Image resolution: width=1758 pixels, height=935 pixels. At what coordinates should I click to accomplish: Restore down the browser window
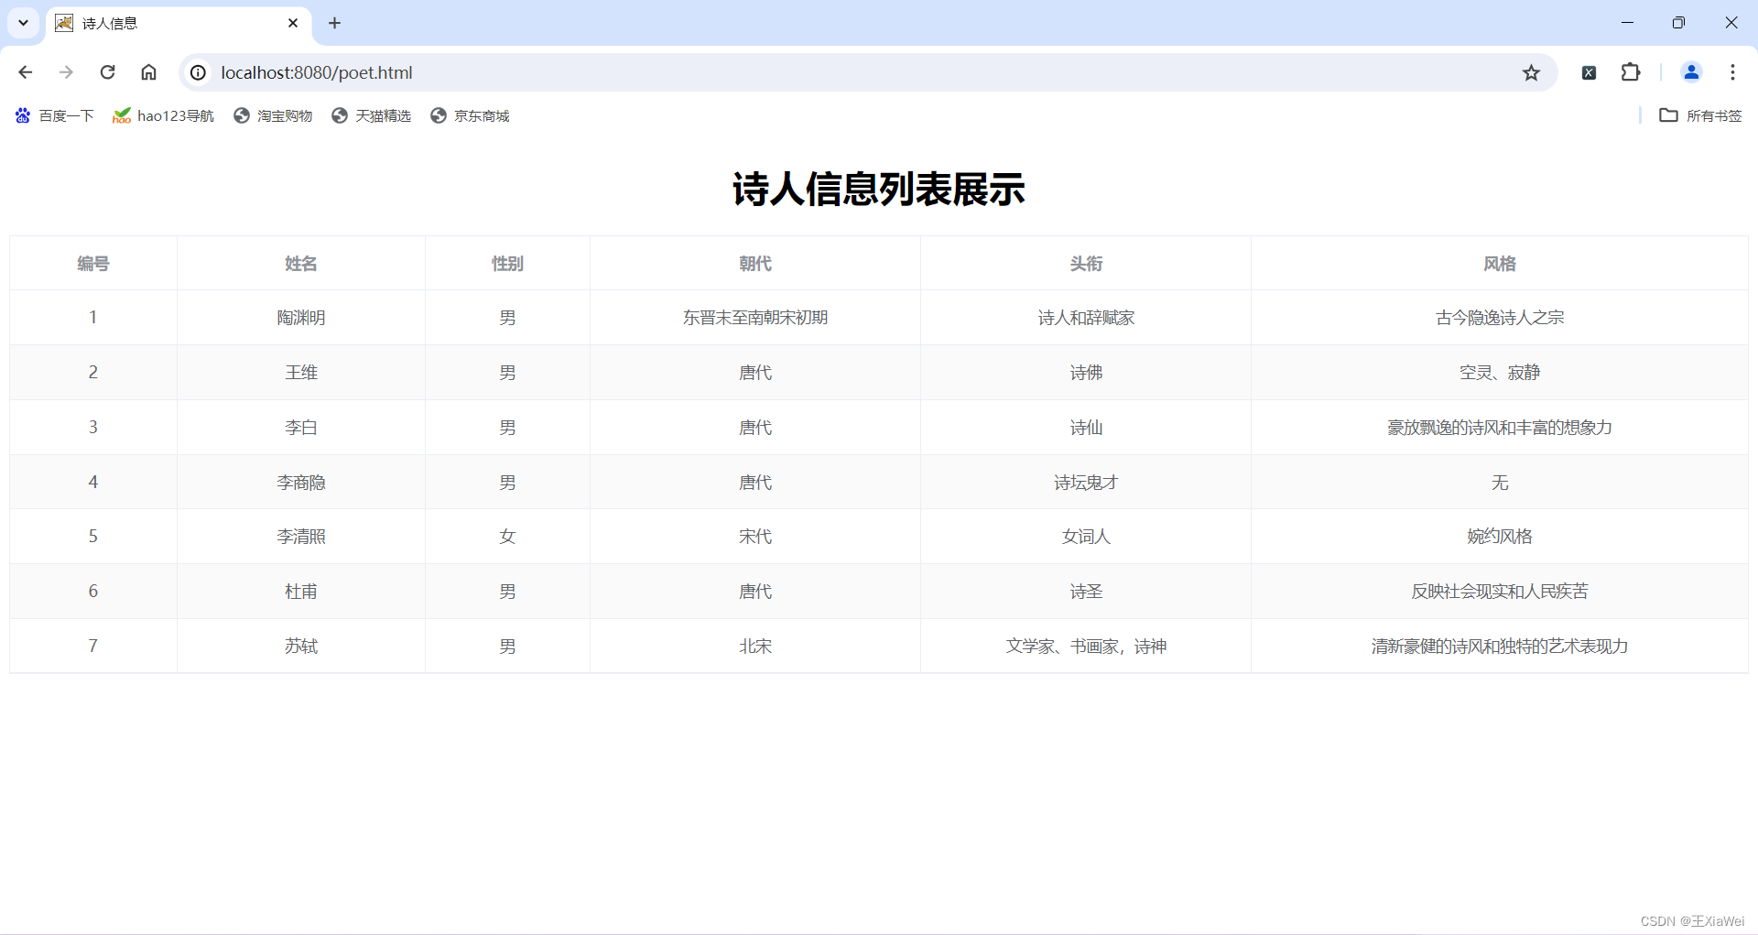[x=1678, y=23]
